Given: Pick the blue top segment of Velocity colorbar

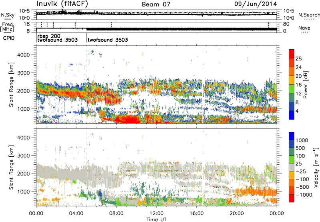Looking at the screenshot, I should click(292, 136).
